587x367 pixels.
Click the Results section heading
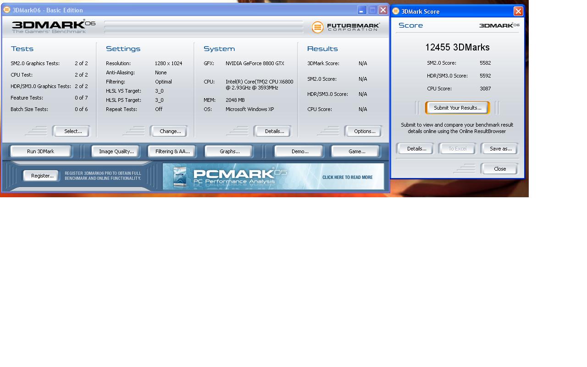click(322, 49)
